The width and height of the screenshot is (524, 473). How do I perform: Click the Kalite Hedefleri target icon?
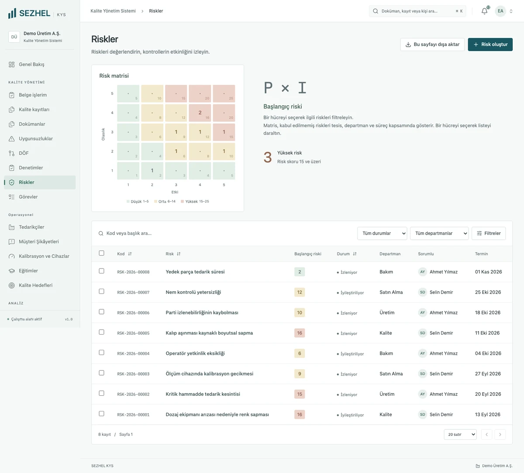coord(12,286)
